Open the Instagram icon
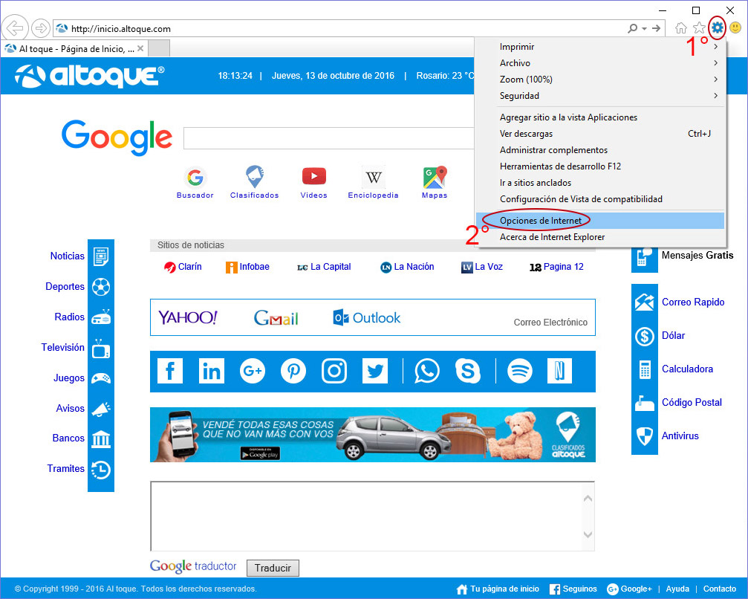 (334, 371)
